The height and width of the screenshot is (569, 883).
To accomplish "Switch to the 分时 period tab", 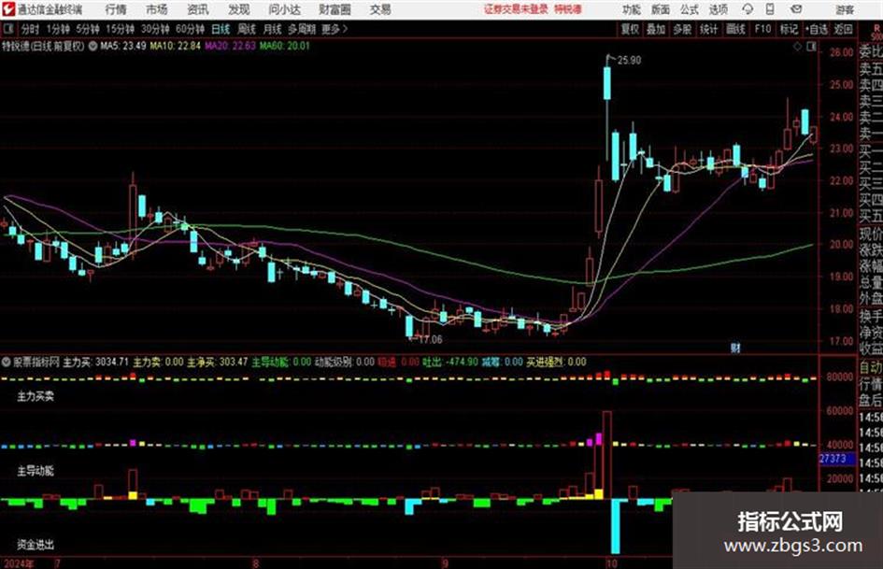I will pos(31,29).
